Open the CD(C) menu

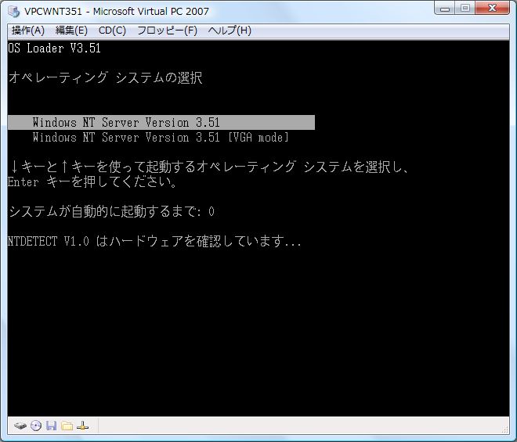point(112,31)
